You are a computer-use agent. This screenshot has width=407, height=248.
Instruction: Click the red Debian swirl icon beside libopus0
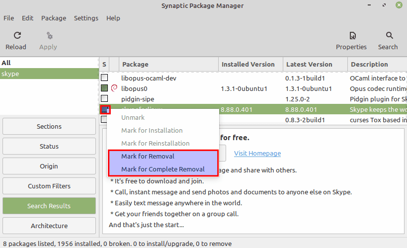click(x=114, y=88)
